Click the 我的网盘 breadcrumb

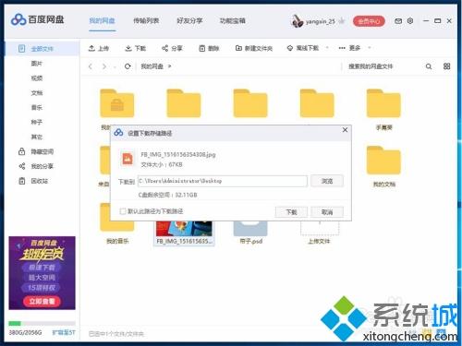[x=152, y=66]
